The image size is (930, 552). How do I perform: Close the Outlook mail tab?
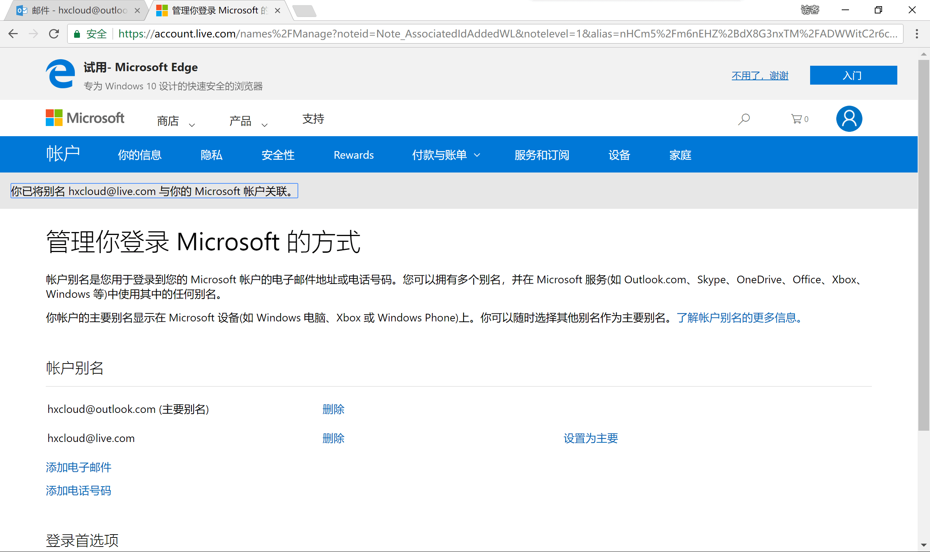pyautogui.click(x=137, y=11)
